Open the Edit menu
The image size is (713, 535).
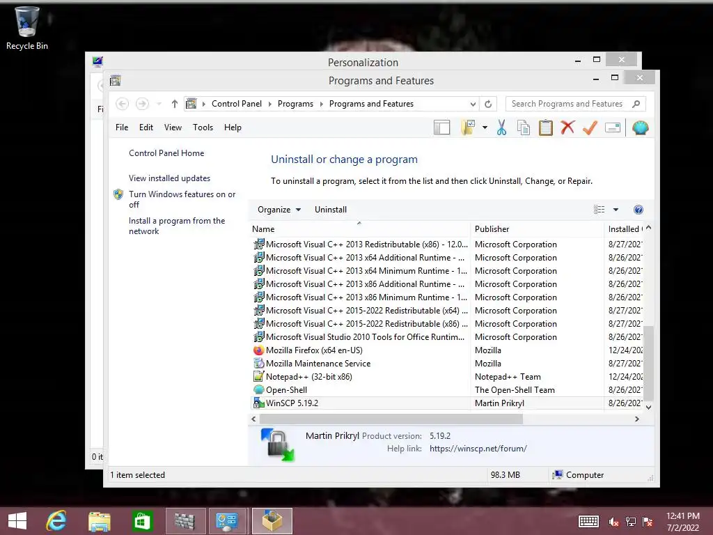(146, 127)
